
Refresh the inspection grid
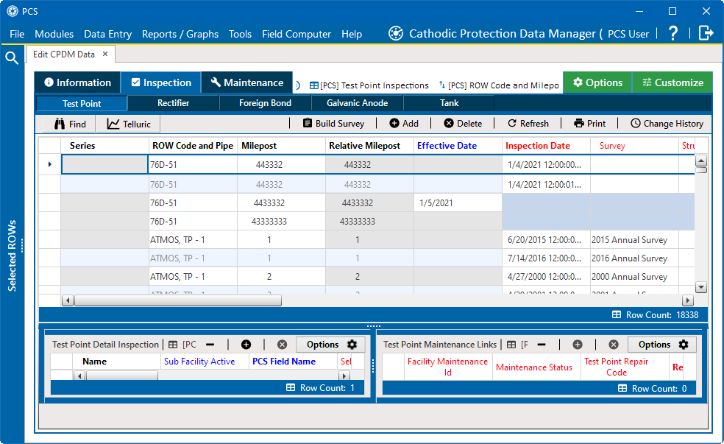coord(528,124)
